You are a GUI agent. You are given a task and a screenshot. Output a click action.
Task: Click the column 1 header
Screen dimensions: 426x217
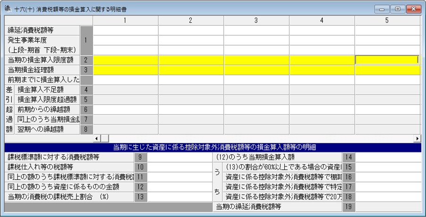point(126,20)
